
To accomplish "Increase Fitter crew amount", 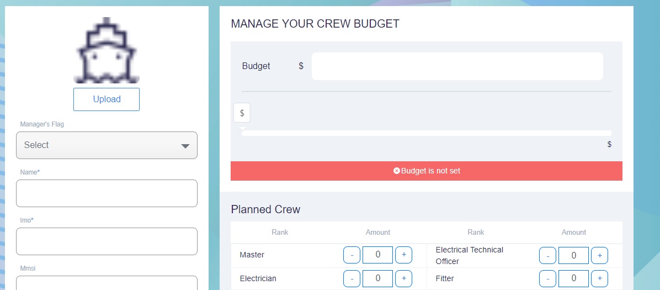I will [599, 278].
